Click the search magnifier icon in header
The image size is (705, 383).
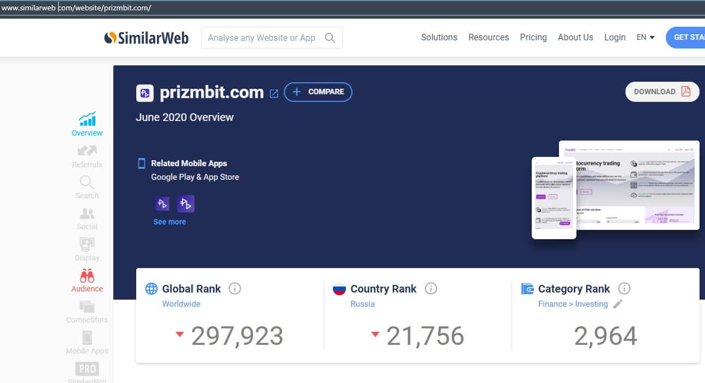pos(330,38)
